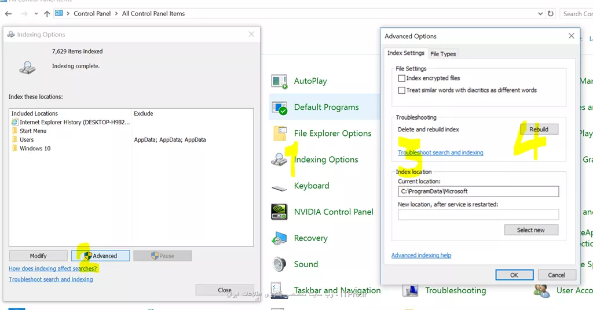Open Advanced indexing help link
The width and height of the screenshot is (593, 310).
pos(422,255)
